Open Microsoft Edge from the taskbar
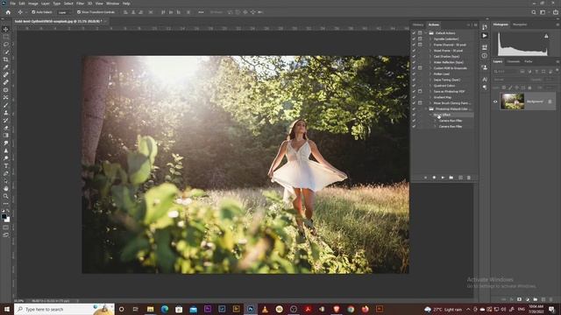This screenshot has height=315, width=561. 165,309
